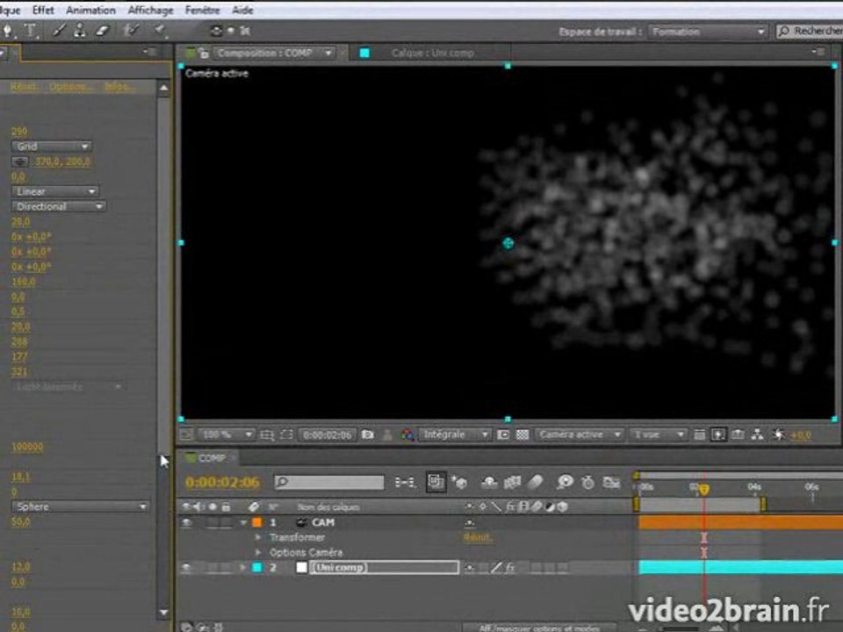Click the effect point crosshair button
The width and height of the screenshot is (843, 632).
(x=20, y=162)
